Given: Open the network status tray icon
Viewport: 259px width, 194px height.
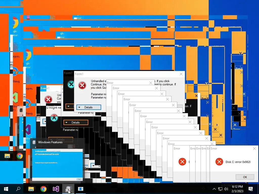Looking at the screenshot, I should click(x=220, y=189).
